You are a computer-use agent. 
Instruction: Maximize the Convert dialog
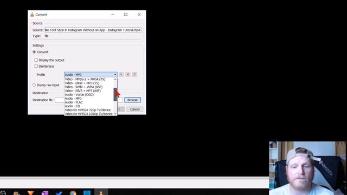point(126,15)
